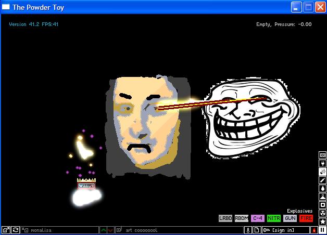Pick the NITR element

click(x=274, y=218)
